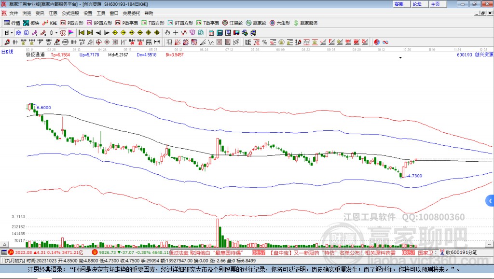Open the 资讯 menu
The width and height of the screenshot is (494, 279).
coord(40,13)
